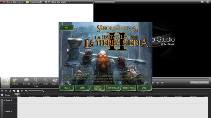Click Import media

pos(34,2)
